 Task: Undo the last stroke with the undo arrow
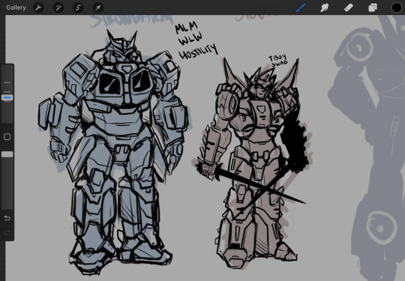tap(7, 218)
